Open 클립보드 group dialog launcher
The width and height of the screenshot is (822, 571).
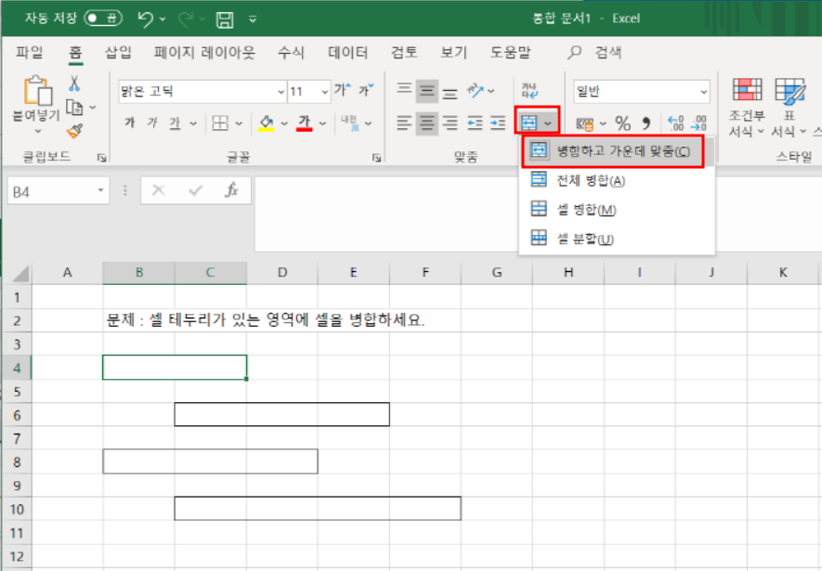tap(101, 157)
